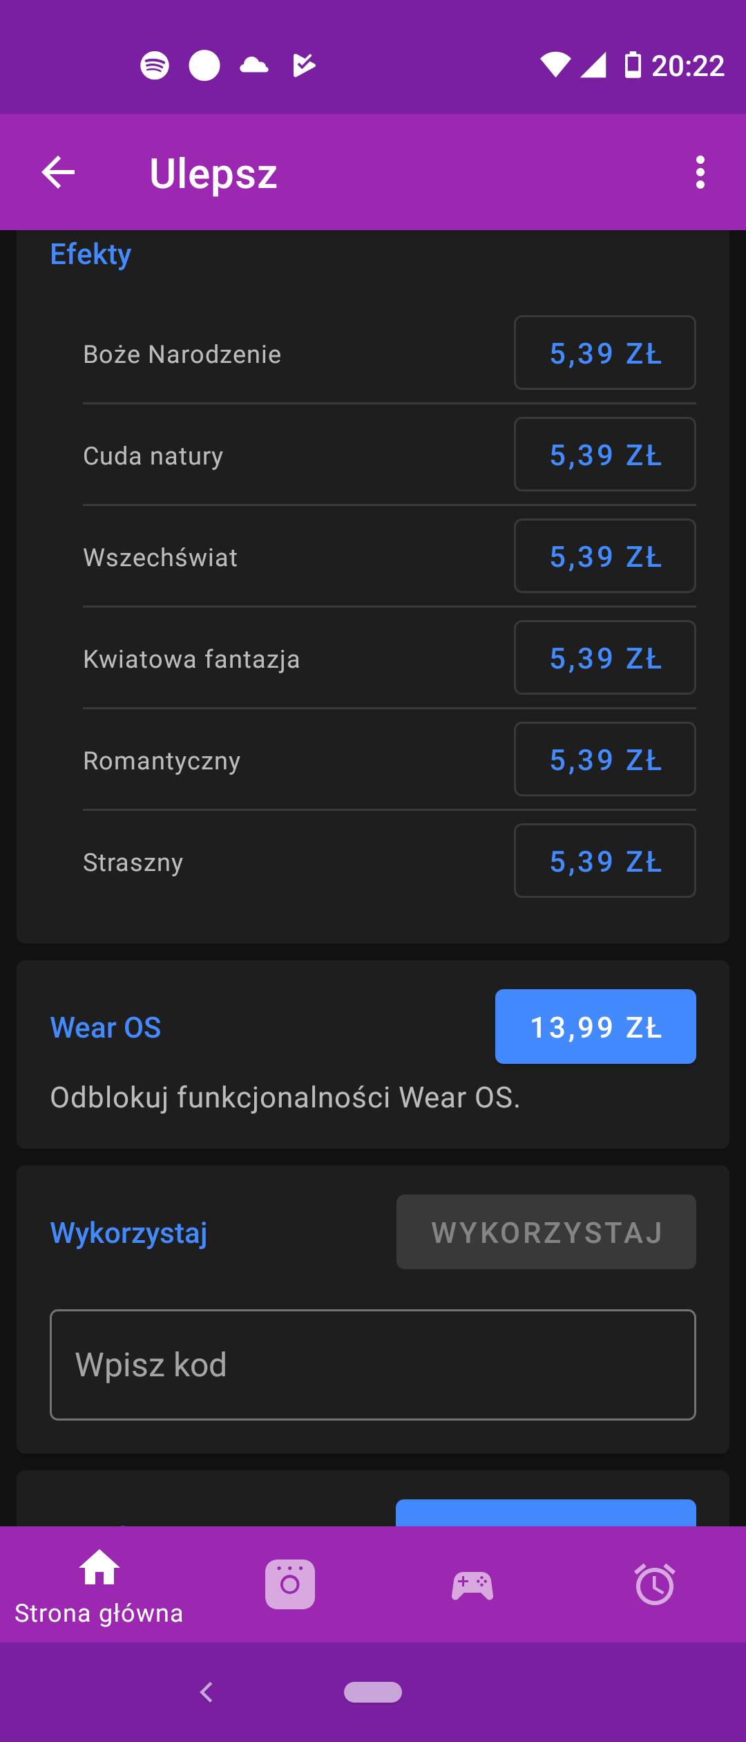This screenshot has height=1742, width=746.
Task: Open the camera tab in bottom bar
Action: [290, 1584]
